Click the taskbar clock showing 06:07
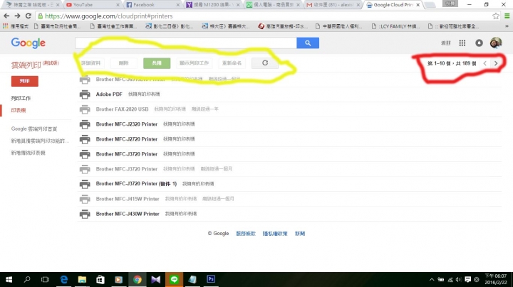 point(496,279)
